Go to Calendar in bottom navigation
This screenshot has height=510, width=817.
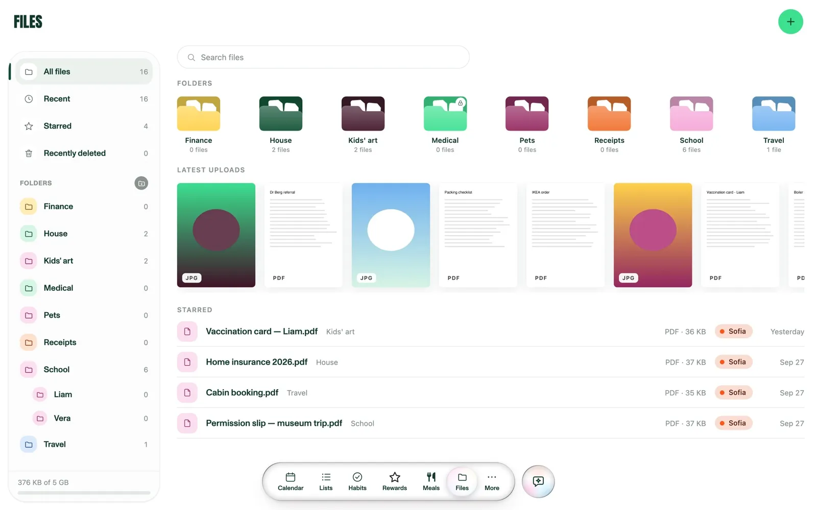291,481
